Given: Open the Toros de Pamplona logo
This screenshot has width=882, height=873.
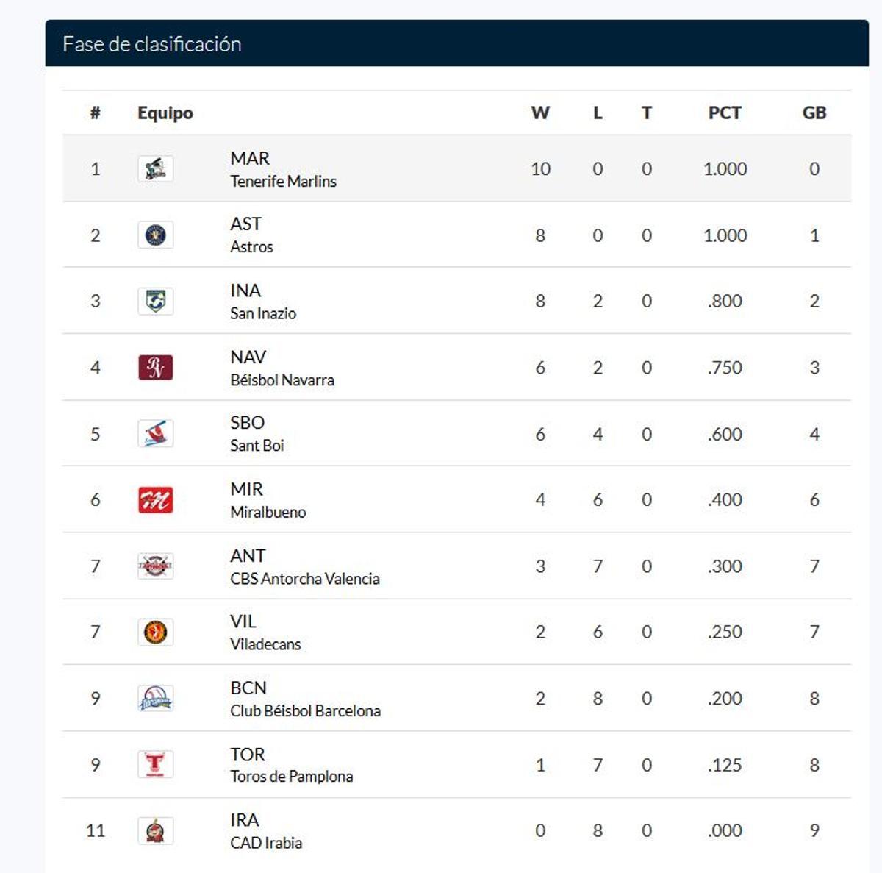Looking at the screenshot, I should point(155,765).
